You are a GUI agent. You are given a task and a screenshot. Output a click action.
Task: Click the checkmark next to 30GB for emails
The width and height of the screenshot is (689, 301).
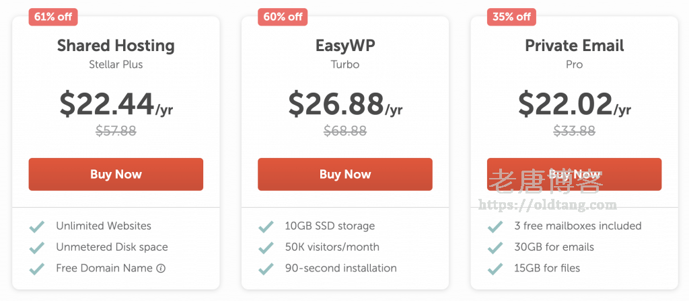click(x=495, y=247)
